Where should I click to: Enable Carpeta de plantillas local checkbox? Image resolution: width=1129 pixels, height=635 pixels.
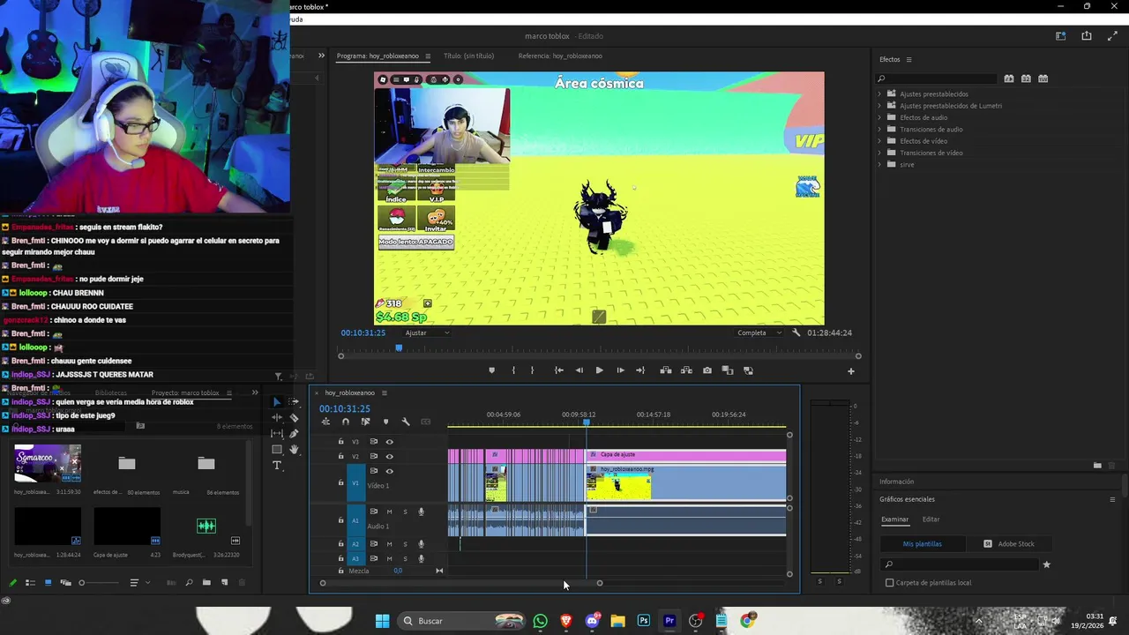coord(889,583)
